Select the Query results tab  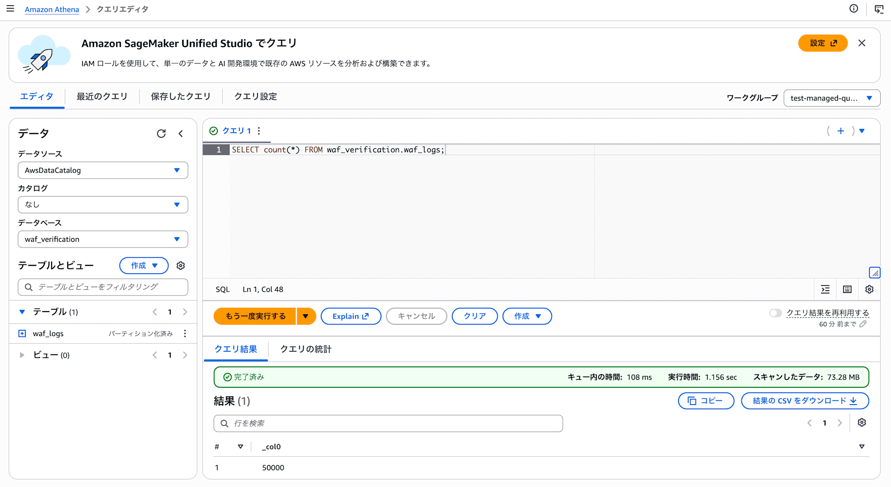(x=236, y=349)
